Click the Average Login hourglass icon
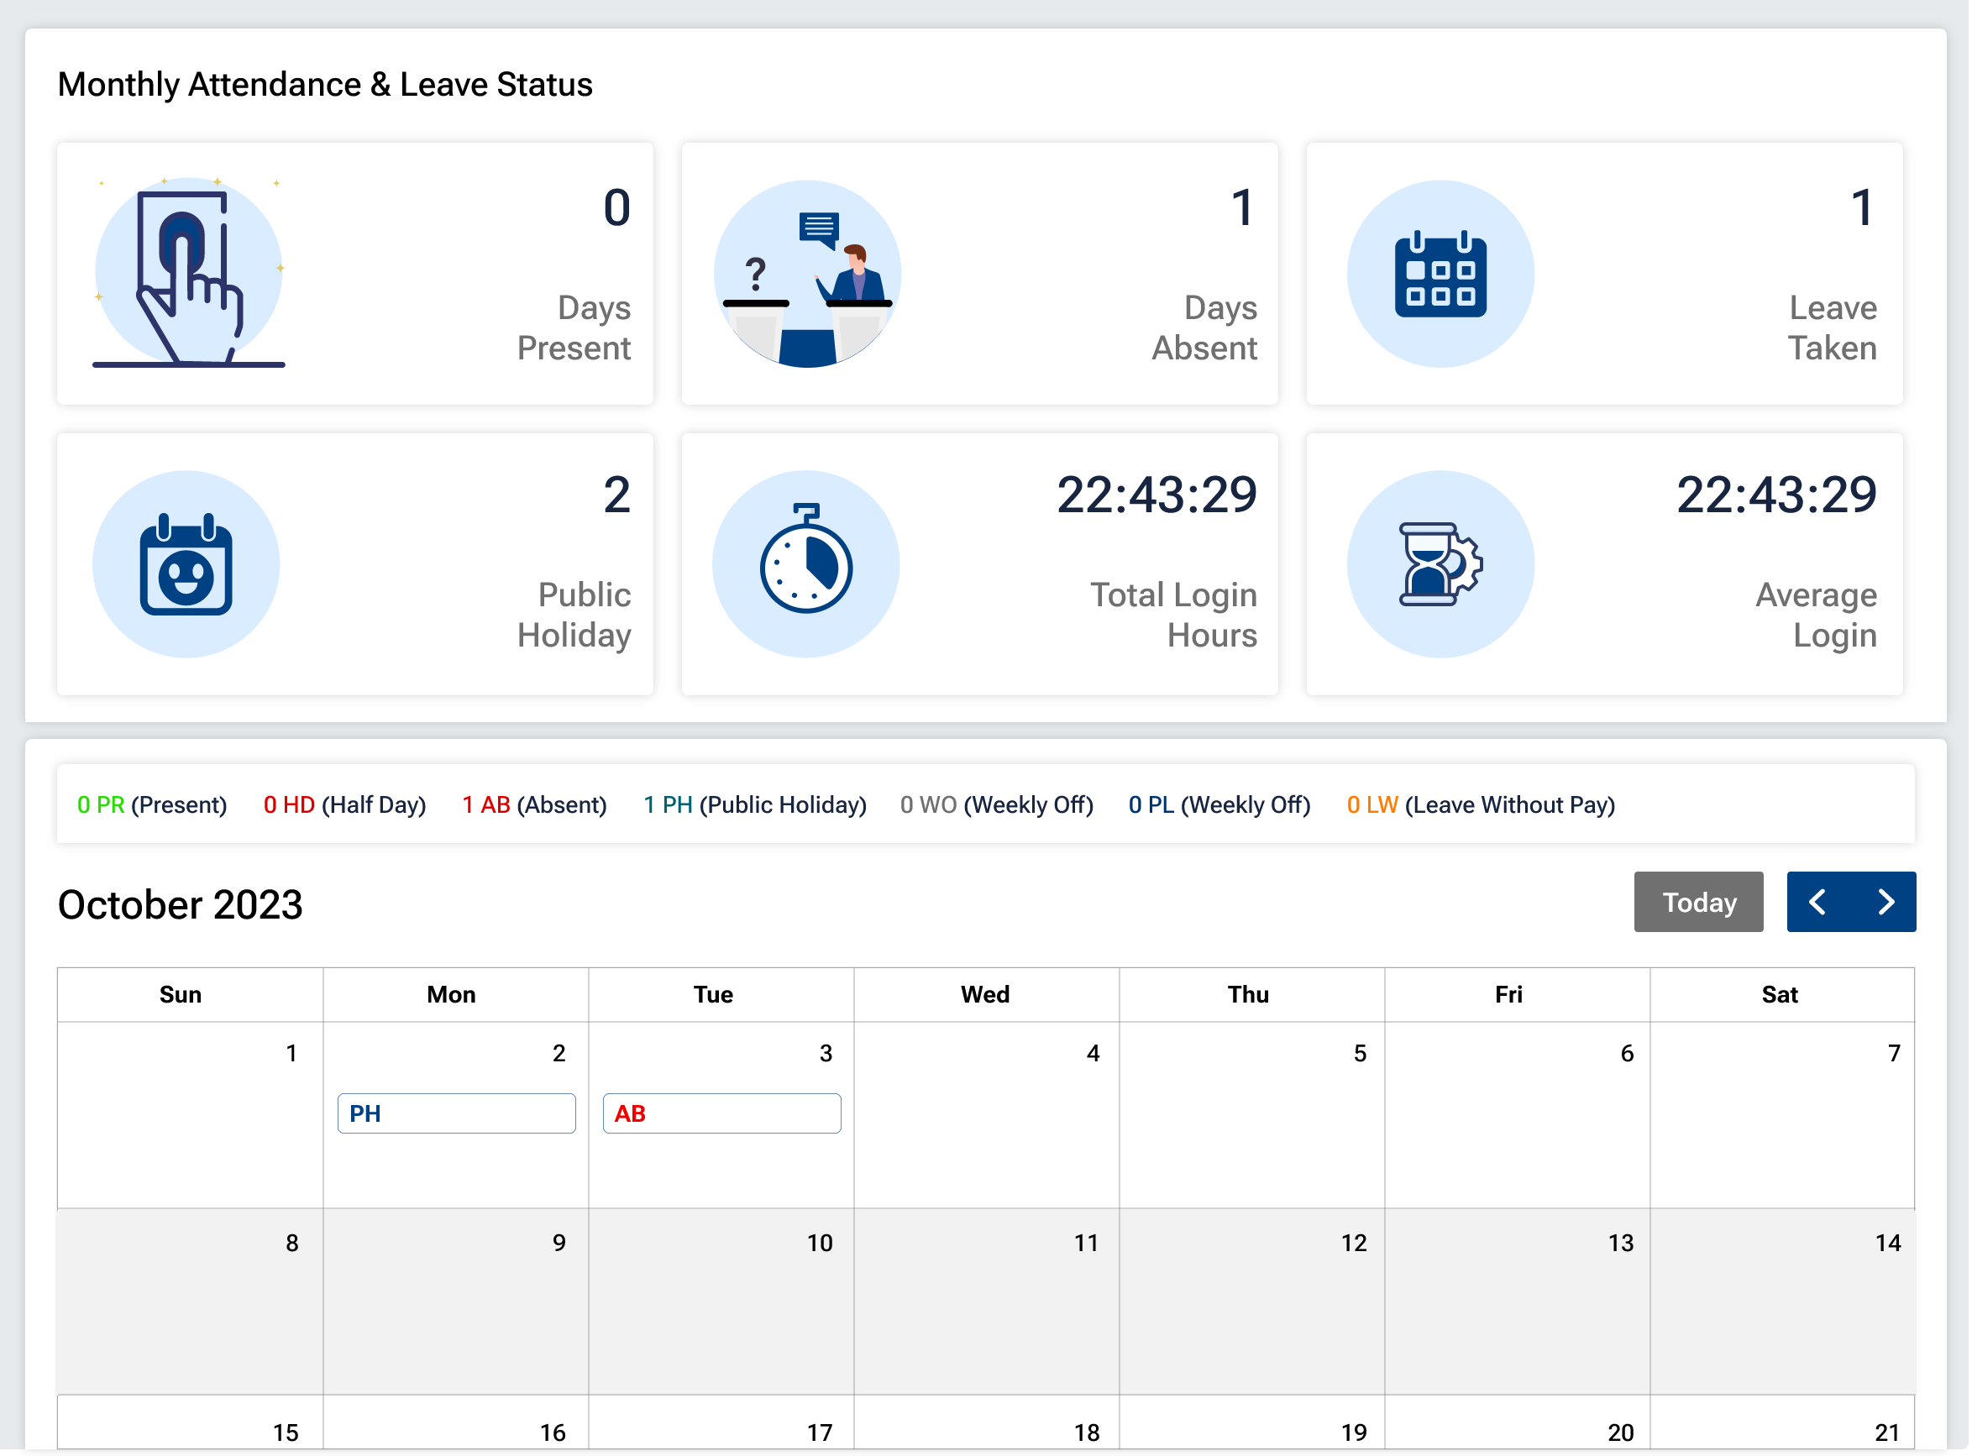Image resolution: width=1972 pixels, height=1456 pixels. pyautogui.click(x=1443, y=565)
